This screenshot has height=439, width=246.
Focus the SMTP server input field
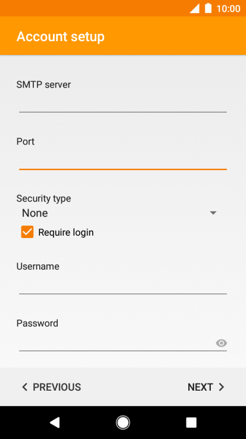tap(123, 103)
